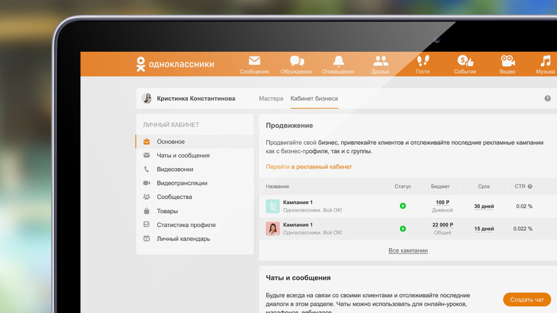Select Основное in sidebar
The image size is (557, 313).
tap(195, 142)
